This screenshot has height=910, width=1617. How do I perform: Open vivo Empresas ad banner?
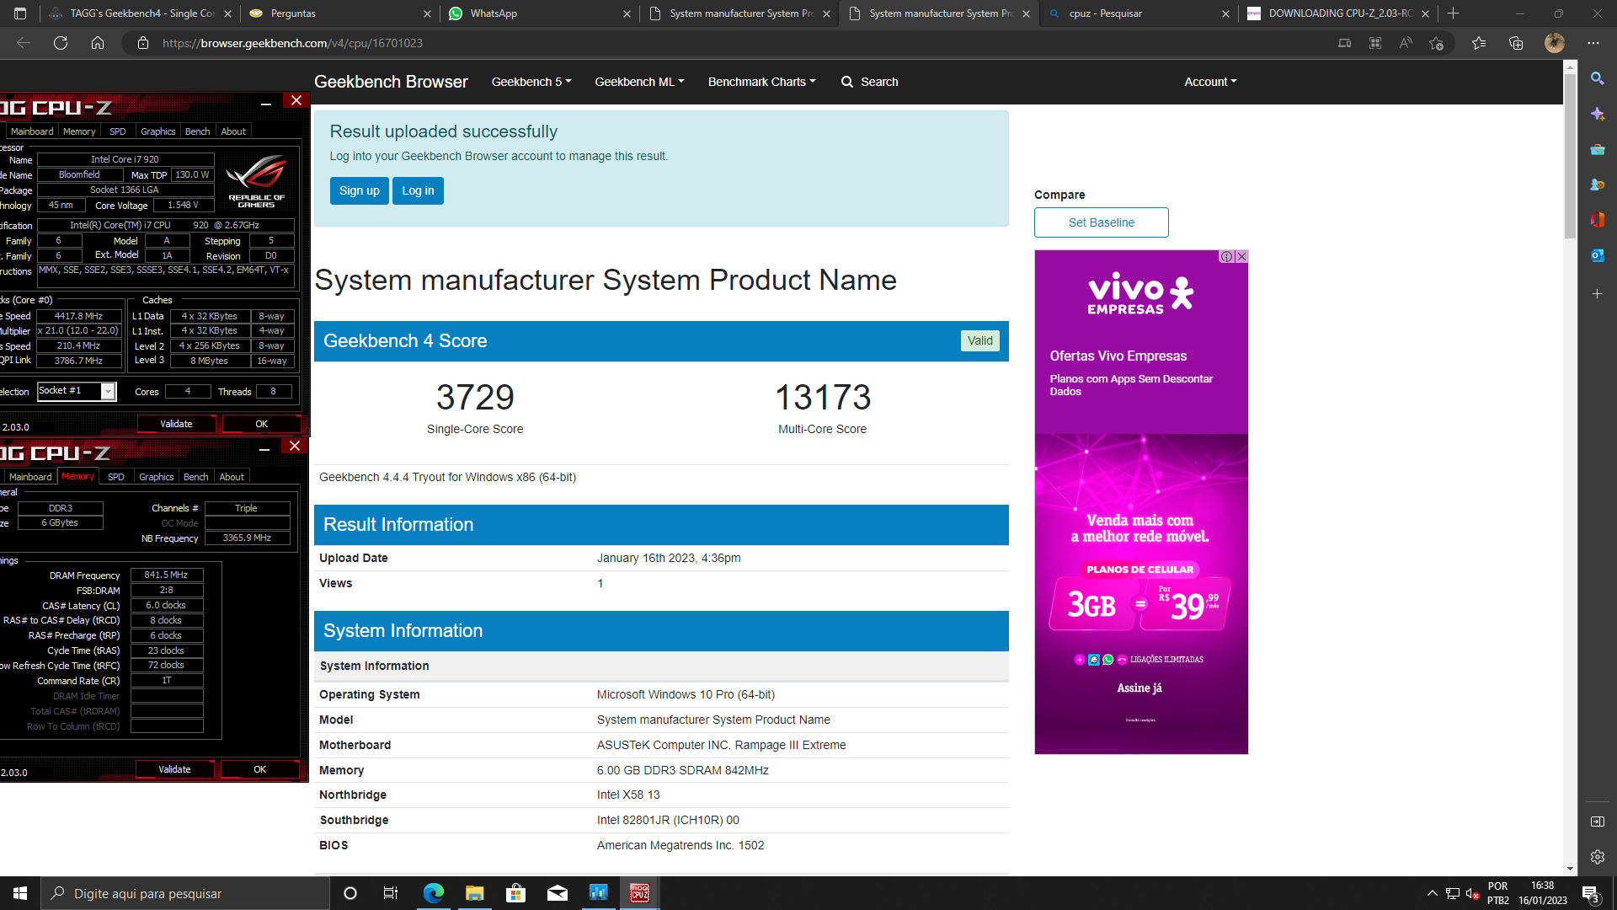point(1141,501)
